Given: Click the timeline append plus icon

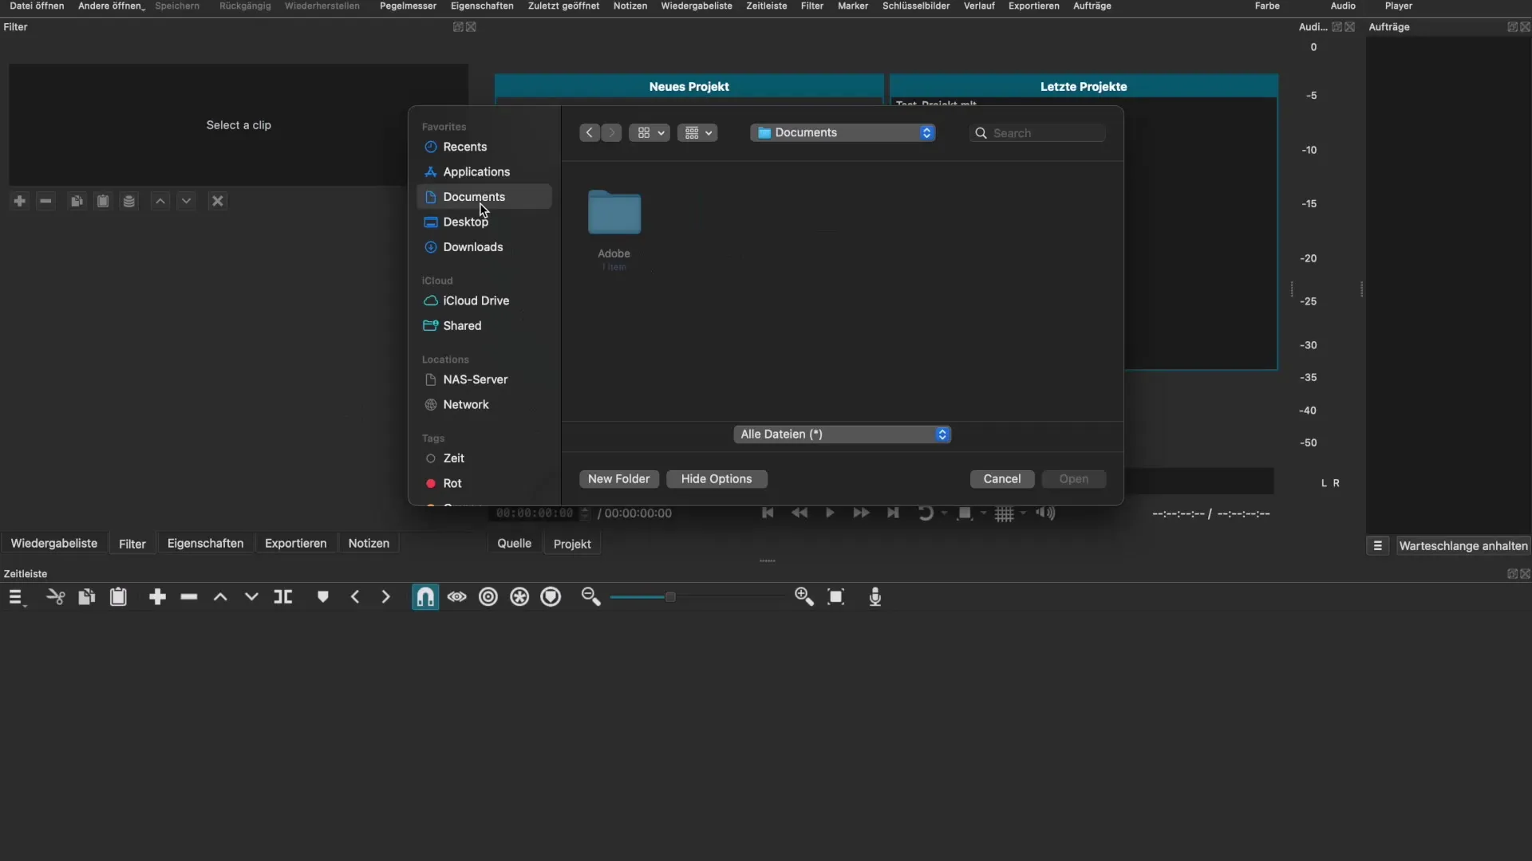Looking at the screenshot, I should (157, 597).
